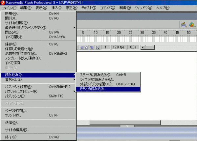The width and height of the screenshot is (197, 141).
Task: Expand the 読み込み(I) submenu
Action: [x=38, y=75]
